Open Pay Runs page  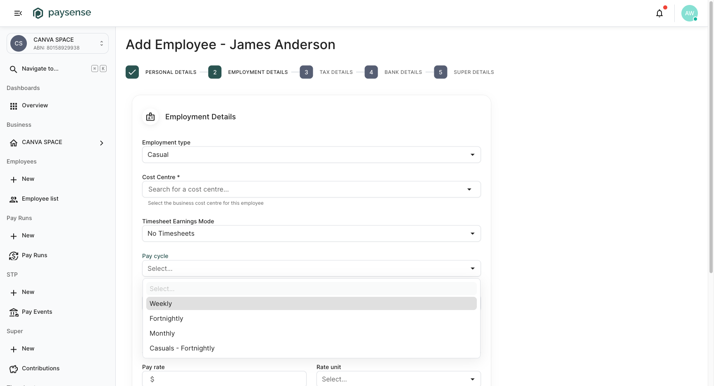pyautogui.click(x=35, y=255)
